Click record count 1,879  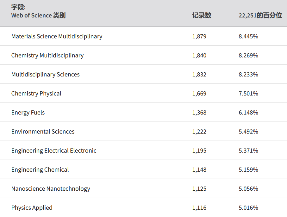click(199, 36)
